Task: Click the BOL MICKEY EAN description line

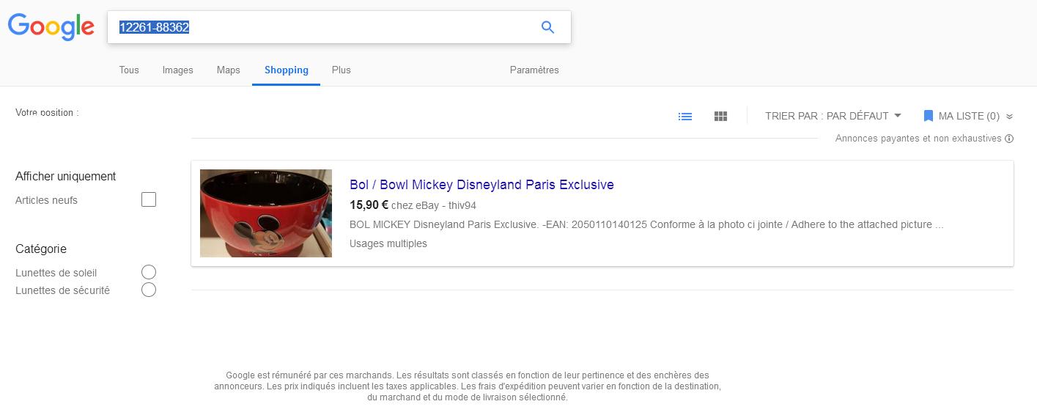Action: (x=646, y=224)
